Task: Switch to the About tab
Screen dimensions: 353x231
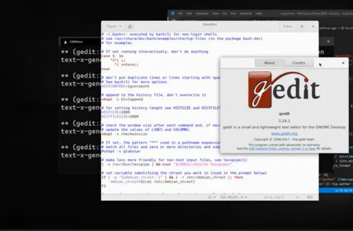Action: [x=269, y=63]
